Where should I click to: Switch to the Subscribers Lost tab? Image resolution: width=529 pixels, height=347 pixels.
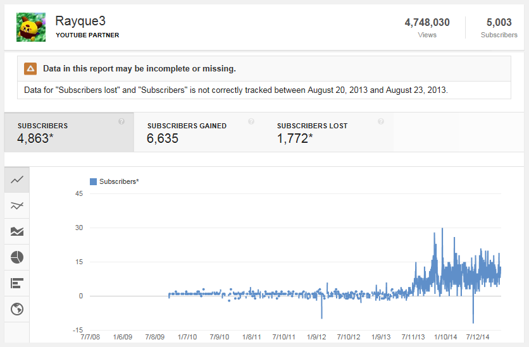328,132
